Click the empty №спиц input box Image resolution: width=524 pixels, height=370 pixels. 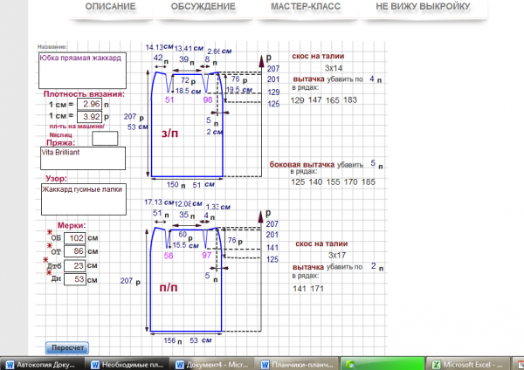coord(104,138)
